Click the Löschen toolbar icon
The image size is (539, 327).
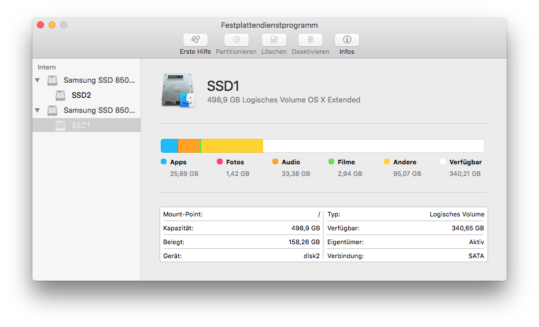pyautogui.click(x=274, y=40)
